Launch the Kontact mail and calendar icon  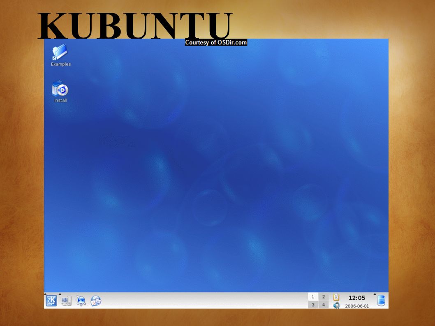pos(96,301)
